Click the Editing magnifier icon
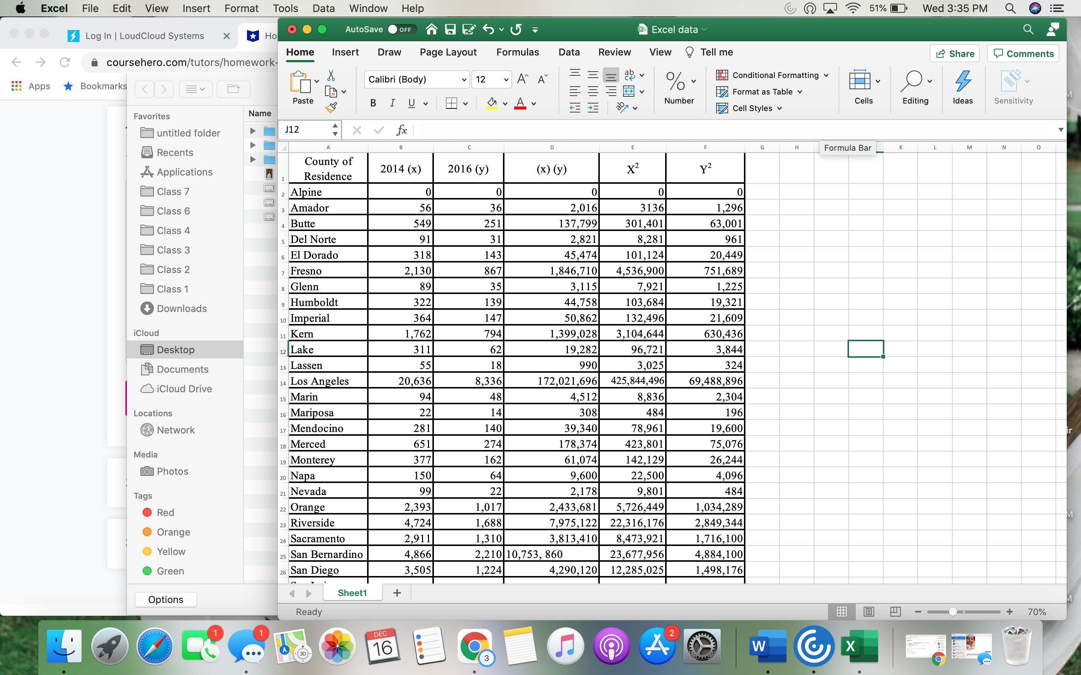The width and height of the screenshot is (1081, 675). pyautogui.click(x=911, y=82)
